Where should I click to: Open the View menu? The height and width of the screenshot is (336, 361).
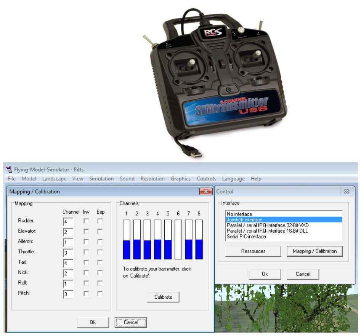(x=78, y=179)
